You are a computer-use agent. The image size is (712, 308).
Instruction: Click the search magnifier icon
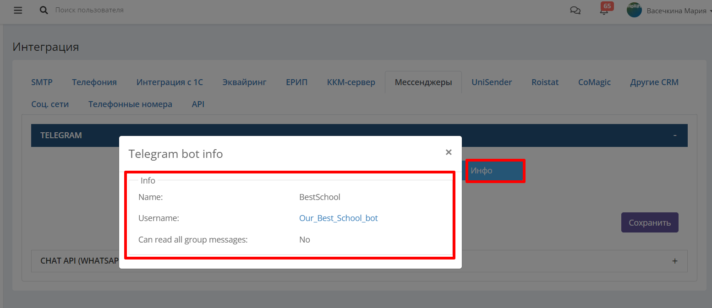44,10
